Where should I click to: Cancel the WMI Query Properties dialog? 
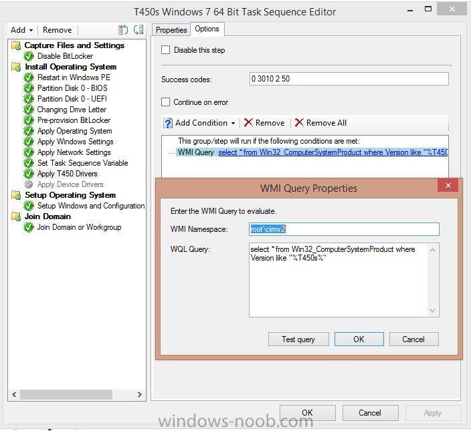click(413, 339)
